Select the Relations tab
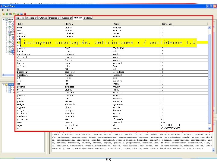The width and height of the screenshot is (217, 163). pyautogui.click(x=78, y=18)
